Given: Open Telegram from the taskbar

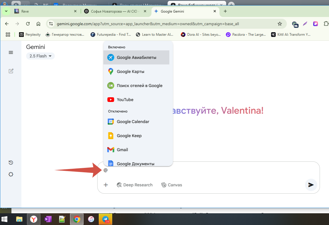Looking at the screenshot, I should [x=105, y=219].
